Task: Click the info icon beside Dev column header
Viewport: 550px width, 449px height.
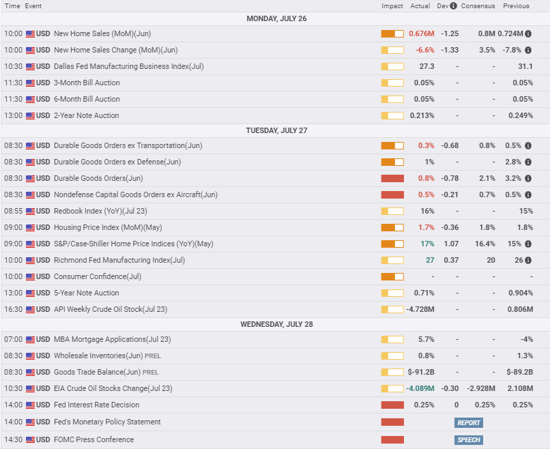Action: [x=453, y=6]
